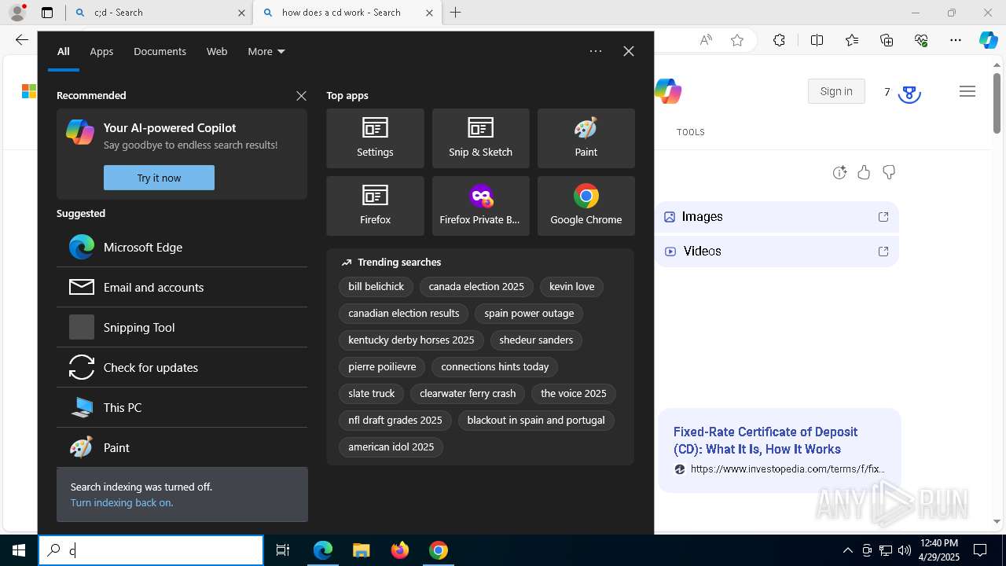This screenshot has width=1006, height=566.
Task: Open the notification center icon
Action: [x=980, y=550]
